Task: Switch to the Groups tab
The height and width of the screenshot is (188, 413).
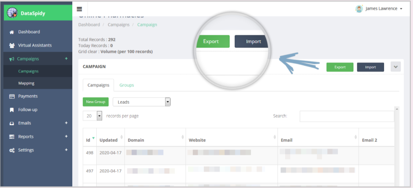Action: click(127, 85)
